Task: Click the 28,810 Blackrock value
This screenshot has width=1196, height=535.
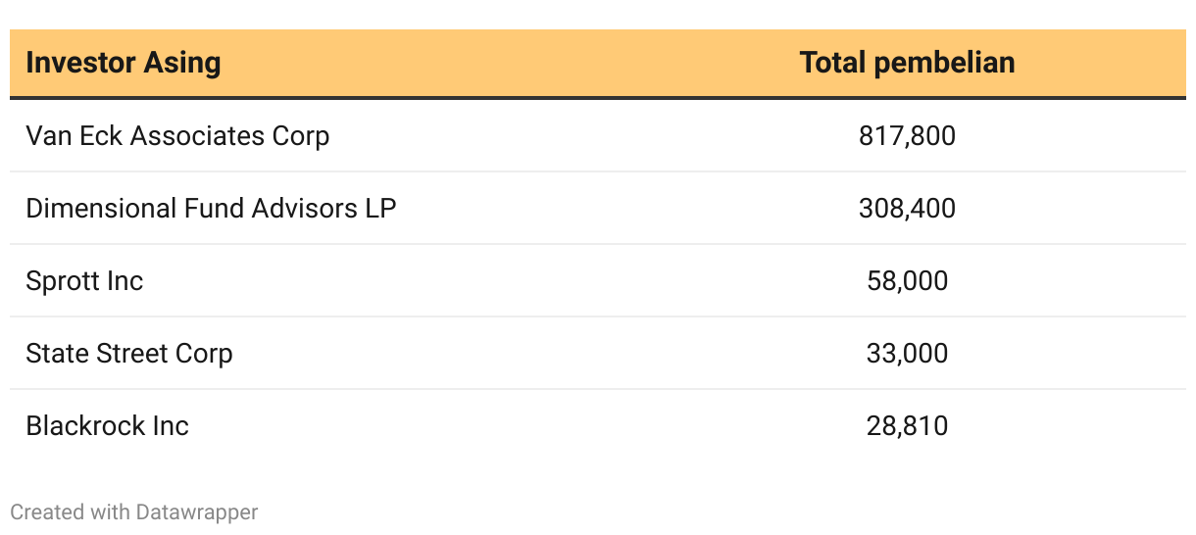Action: point(907,426)
